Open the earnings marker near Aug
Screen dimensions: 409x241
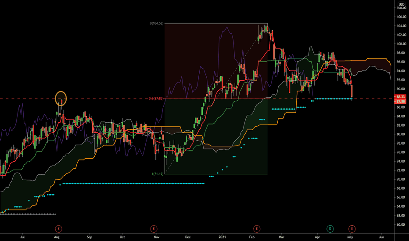coord(58,229)
